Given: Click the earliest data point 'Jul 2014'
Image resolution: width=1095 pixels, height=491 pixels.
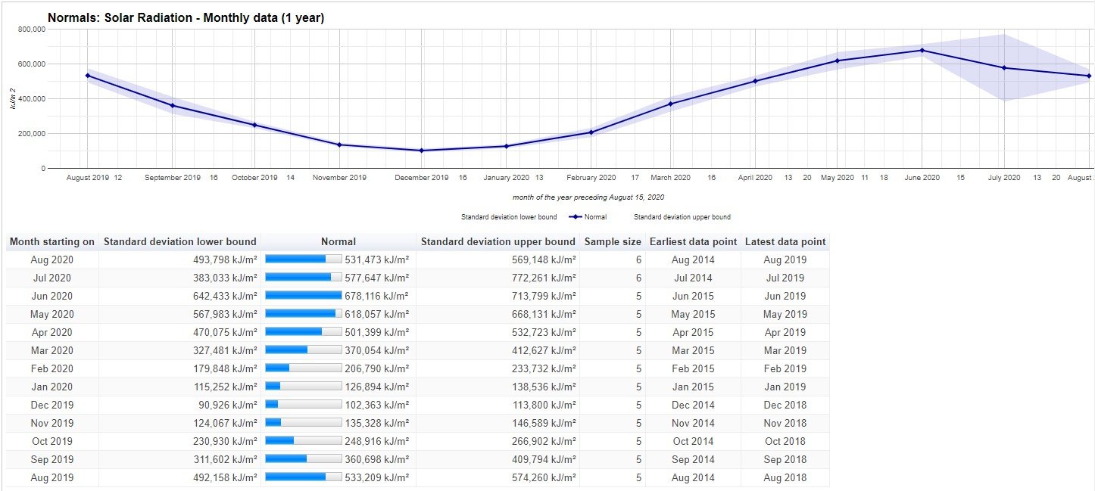Looking at the screenshot, I should (693, 278).
